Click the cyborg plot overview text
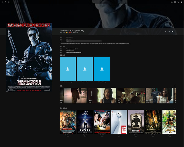This screenshot has height=147, width=184. click(x=95, y=43)
